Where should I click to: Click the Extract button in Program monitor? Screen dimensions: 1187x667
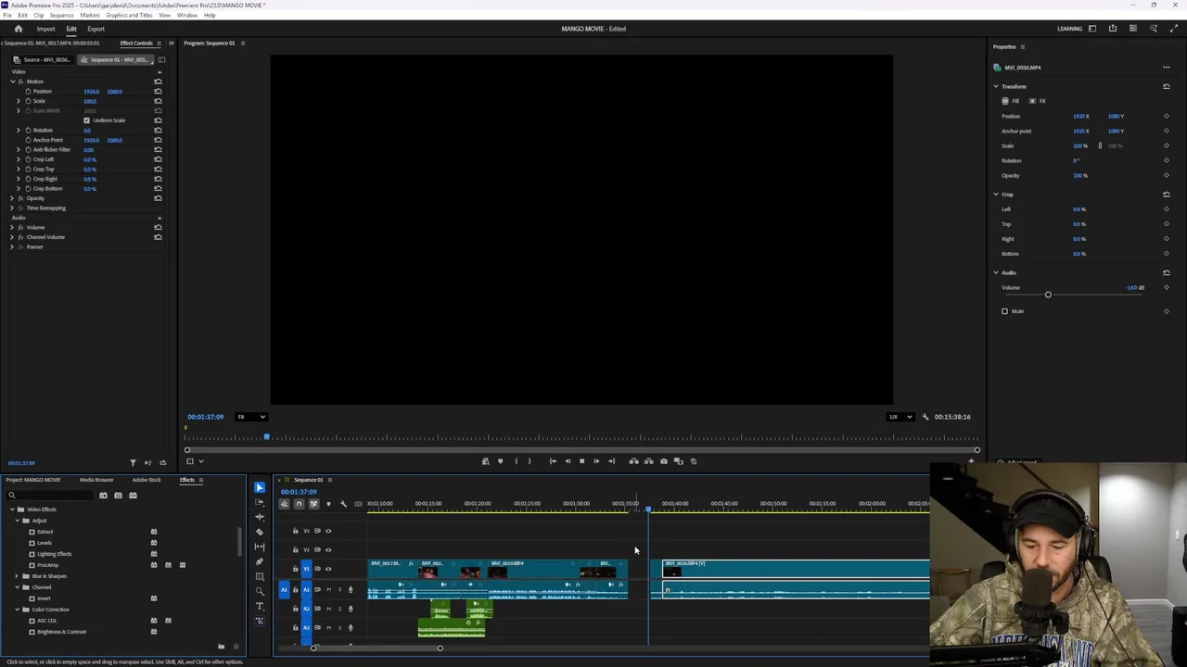click(649, 461)
